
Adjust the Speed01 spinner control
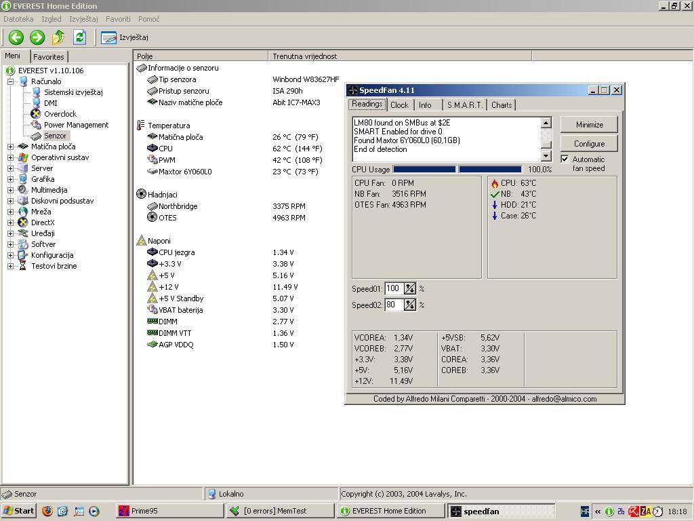[409, 288]
